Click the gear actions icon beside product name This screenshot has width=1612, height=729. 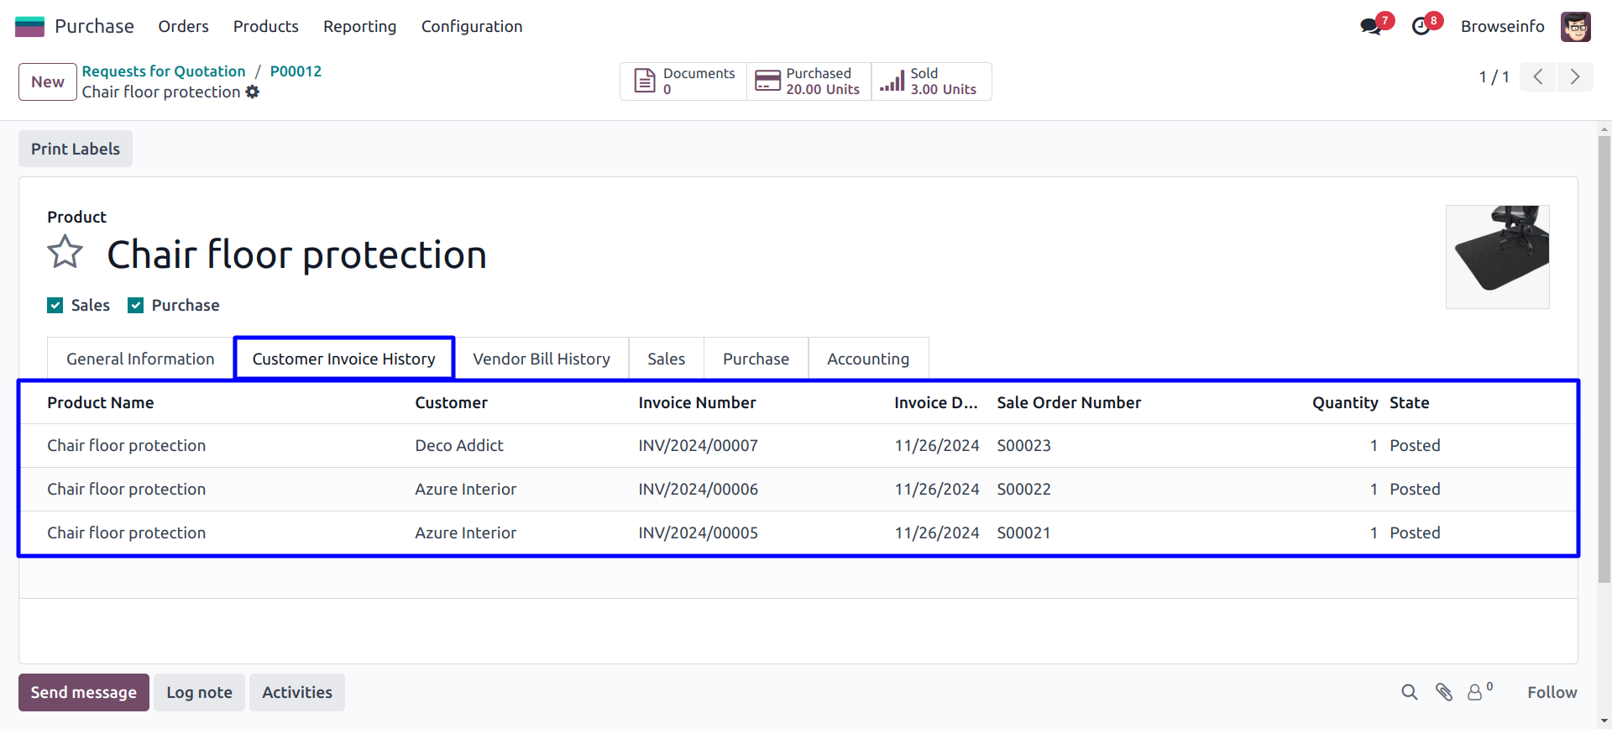pos(253,92)
